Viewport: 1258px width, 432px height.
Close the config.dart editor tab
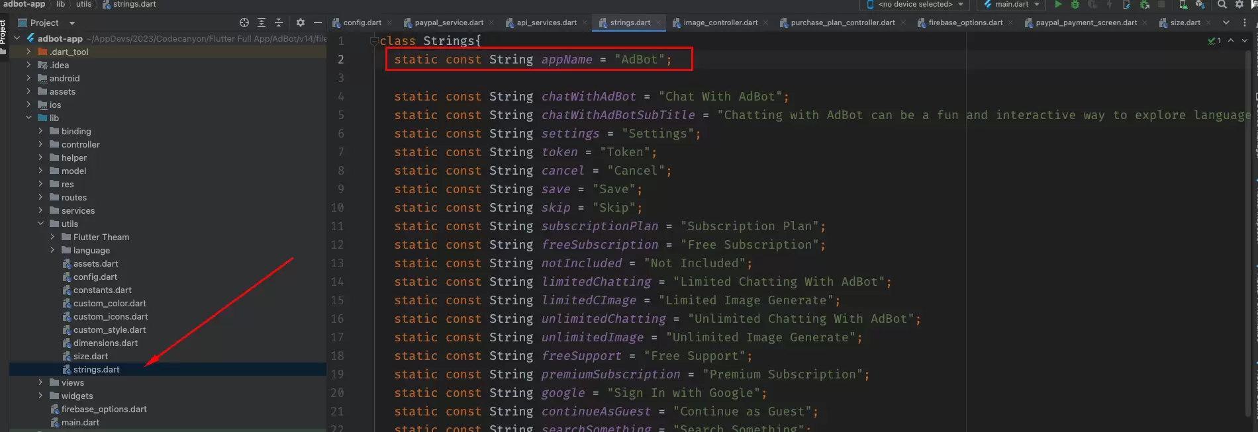pyautogui.click(x=389, y=22)
